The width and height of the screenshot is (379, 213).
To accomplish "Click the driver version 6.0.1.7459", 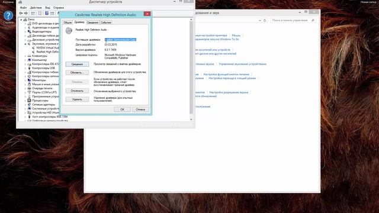I will click(111, 50).
